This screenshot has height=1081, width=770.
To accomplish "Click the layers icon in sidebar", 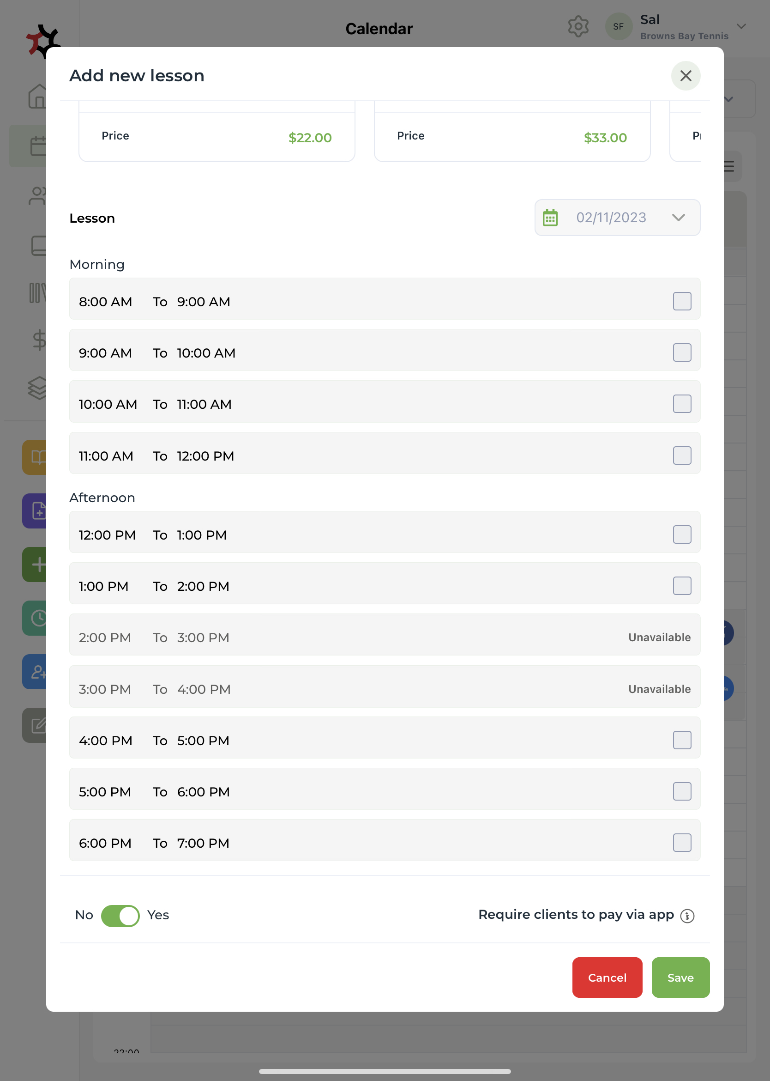I will [38, 388].
